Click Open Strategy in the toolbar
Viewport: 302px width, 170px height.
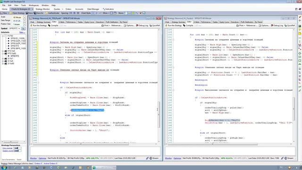point(17,13)
